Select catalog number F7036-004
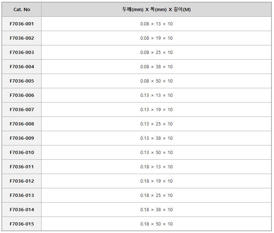Viewport: 274px width, 233px height. (21, 67)
